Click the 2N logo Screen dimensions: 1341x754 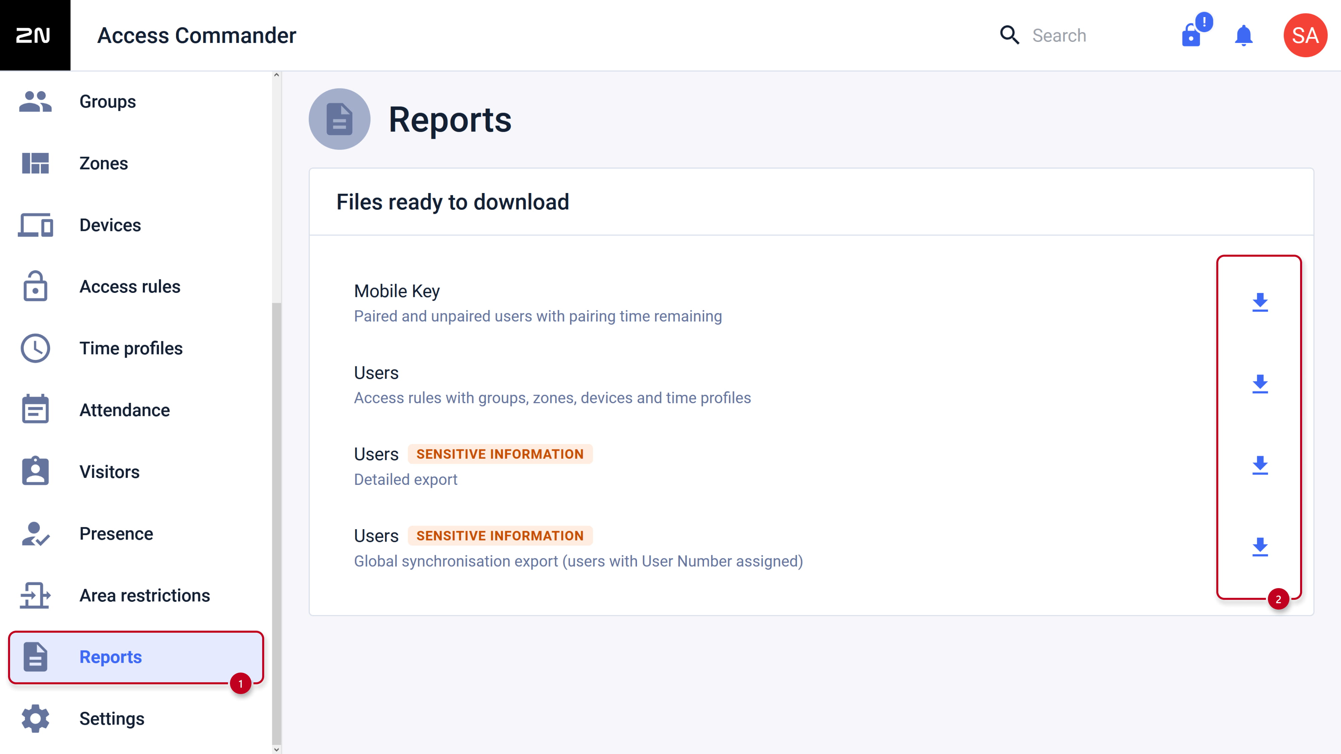point(35,35)
